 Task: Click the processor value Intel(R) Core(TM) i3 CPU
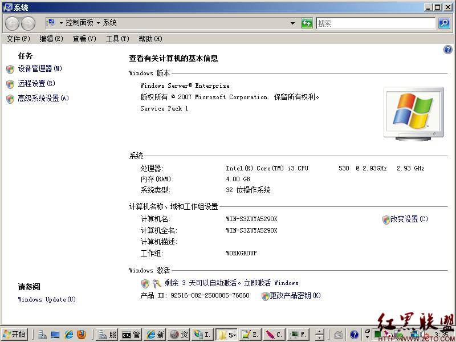click(267, 168)
